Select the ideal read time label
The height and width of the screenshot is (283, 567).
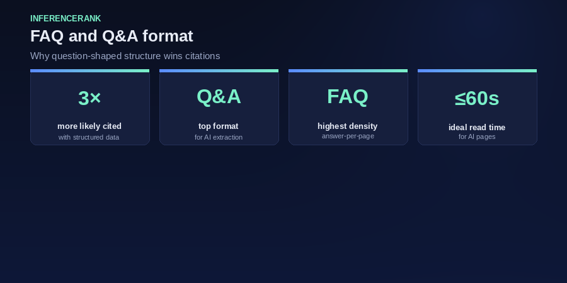[x=477, y=127]
